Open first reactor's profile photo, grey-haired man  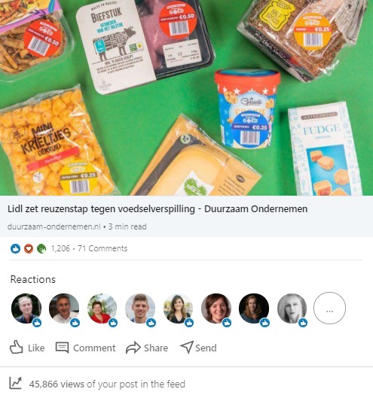(x=26, y=308)
